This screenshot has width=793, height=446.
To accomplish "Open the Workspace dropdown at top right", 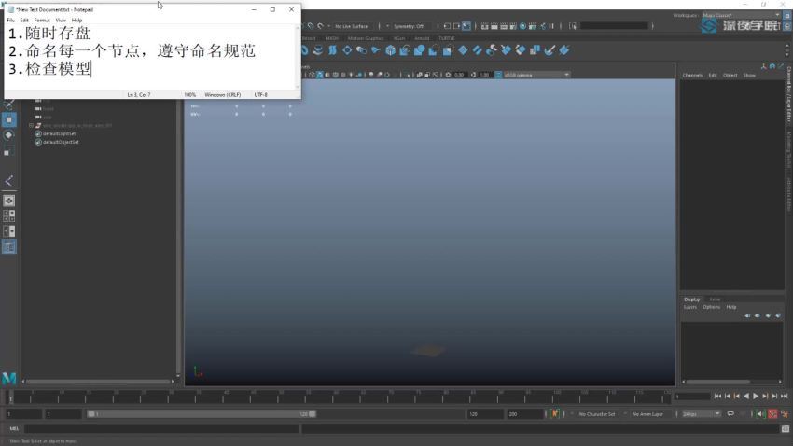I will pos(742,15).
